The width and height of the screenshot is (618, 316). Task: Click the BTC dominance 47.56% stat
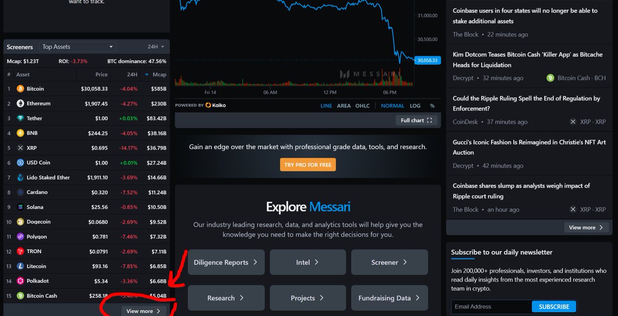(x=137, y=61)
